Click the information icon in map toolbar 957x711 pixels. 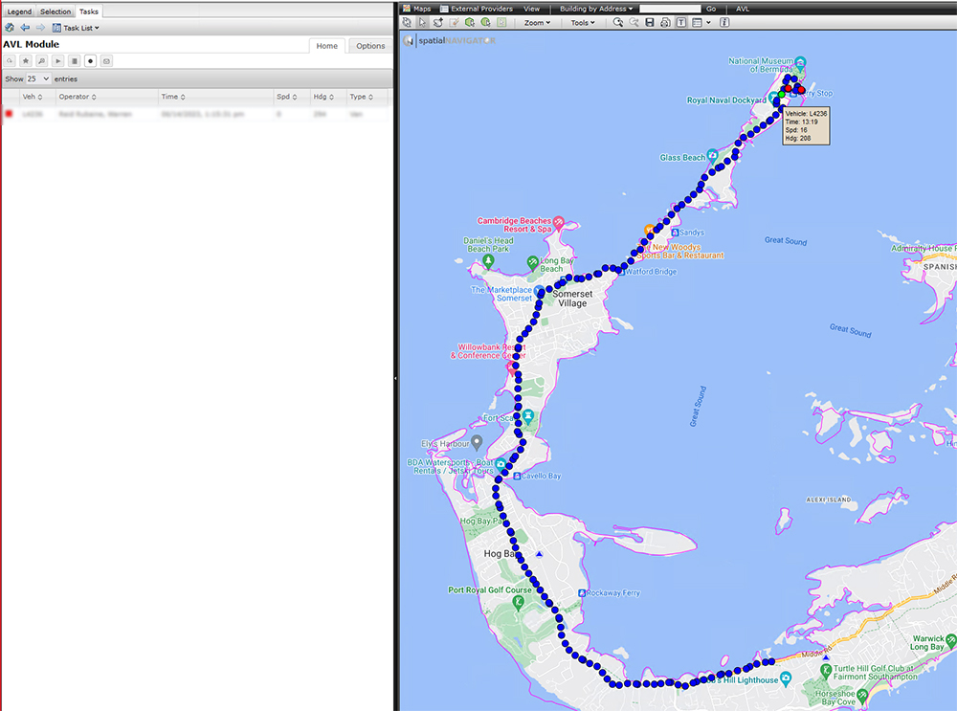[x=724, y=23]
